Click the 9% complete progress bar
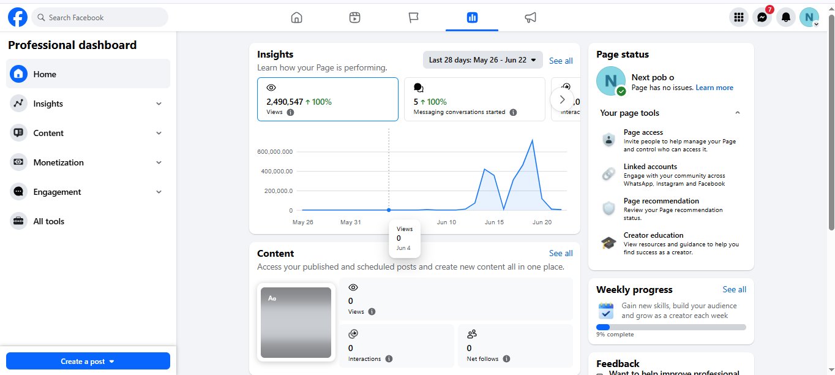The image size is (835, 375). [671, 327]
